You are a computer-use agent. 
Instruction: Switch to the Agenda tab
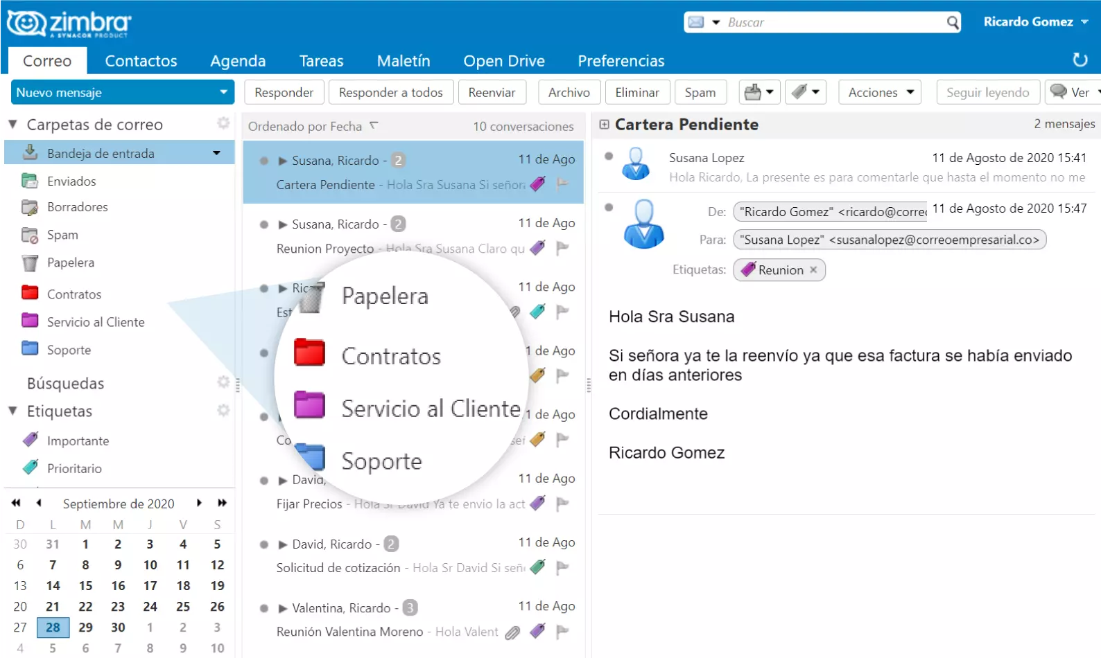[x=238, y=61]
